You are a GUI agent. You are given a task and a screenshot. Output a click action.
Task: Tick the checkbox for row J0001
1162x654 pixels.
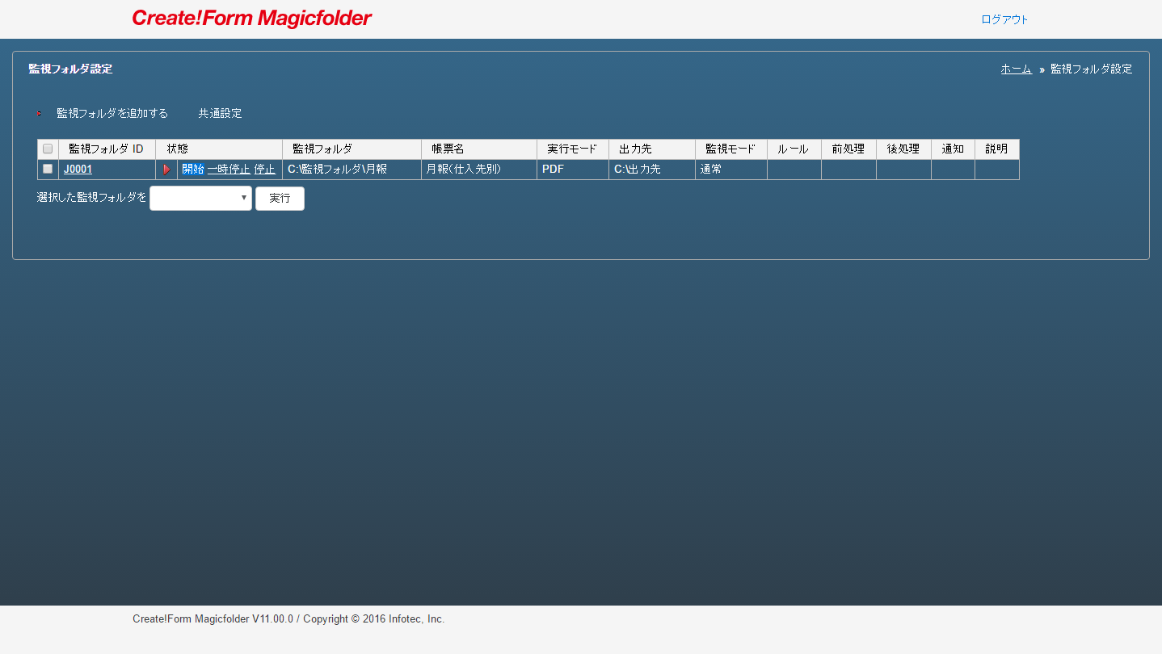48,169
